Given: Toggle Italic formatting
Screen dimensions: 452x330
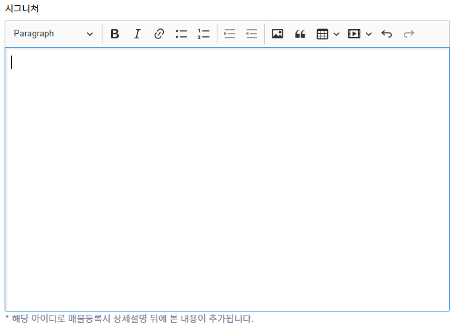Looking at the screenshot, I should 137,34.
